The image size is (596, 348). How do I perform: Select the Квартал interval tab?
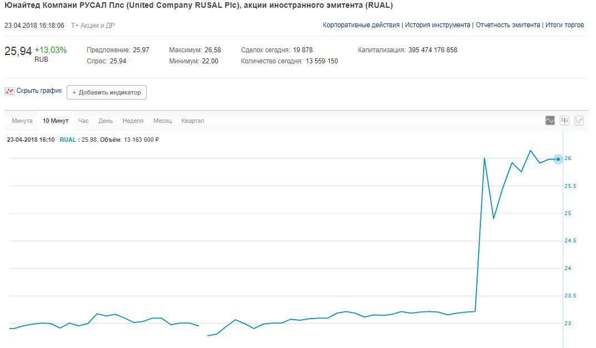pos(193,121)
